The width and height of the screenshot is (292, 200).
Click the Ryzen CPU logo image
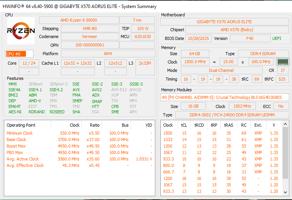point(21,31)
